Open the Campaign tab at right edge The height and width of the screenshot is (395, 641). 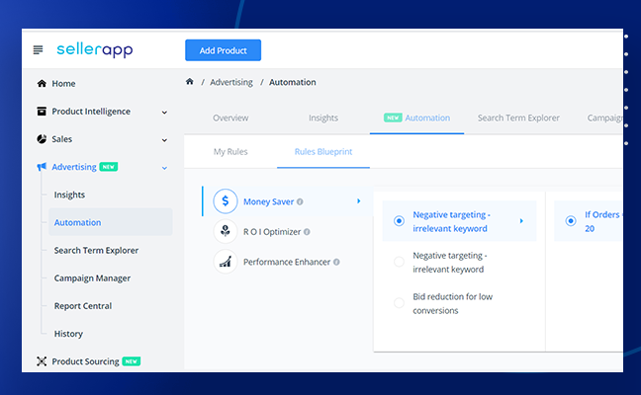604,118
